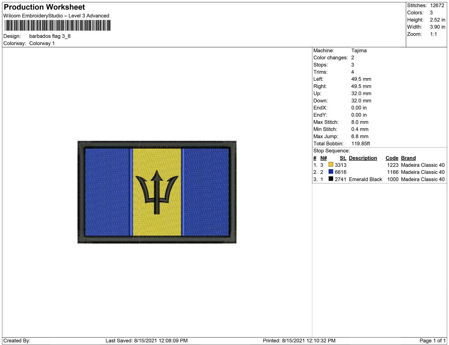Screen dimensions: 449x345
Task: Click the "Page 1 of 1" footer text
Action: [433, 341]
